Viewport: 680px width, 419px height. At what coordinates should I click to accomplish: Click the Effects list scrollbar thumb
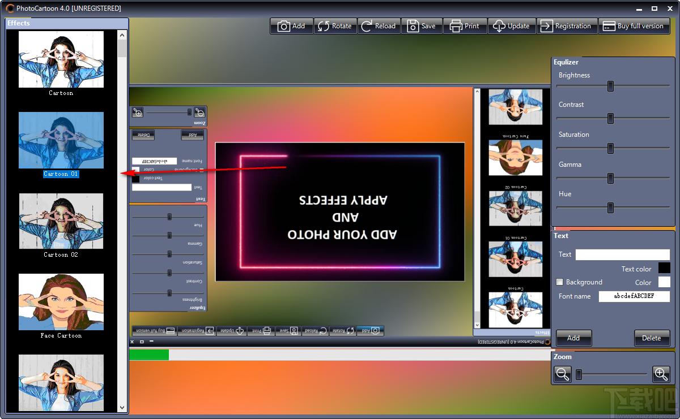point(122,48)
